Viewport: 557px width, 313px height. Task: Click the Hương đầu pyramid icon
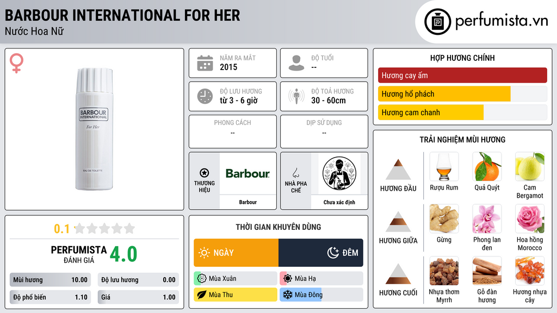tap(398, 170)
